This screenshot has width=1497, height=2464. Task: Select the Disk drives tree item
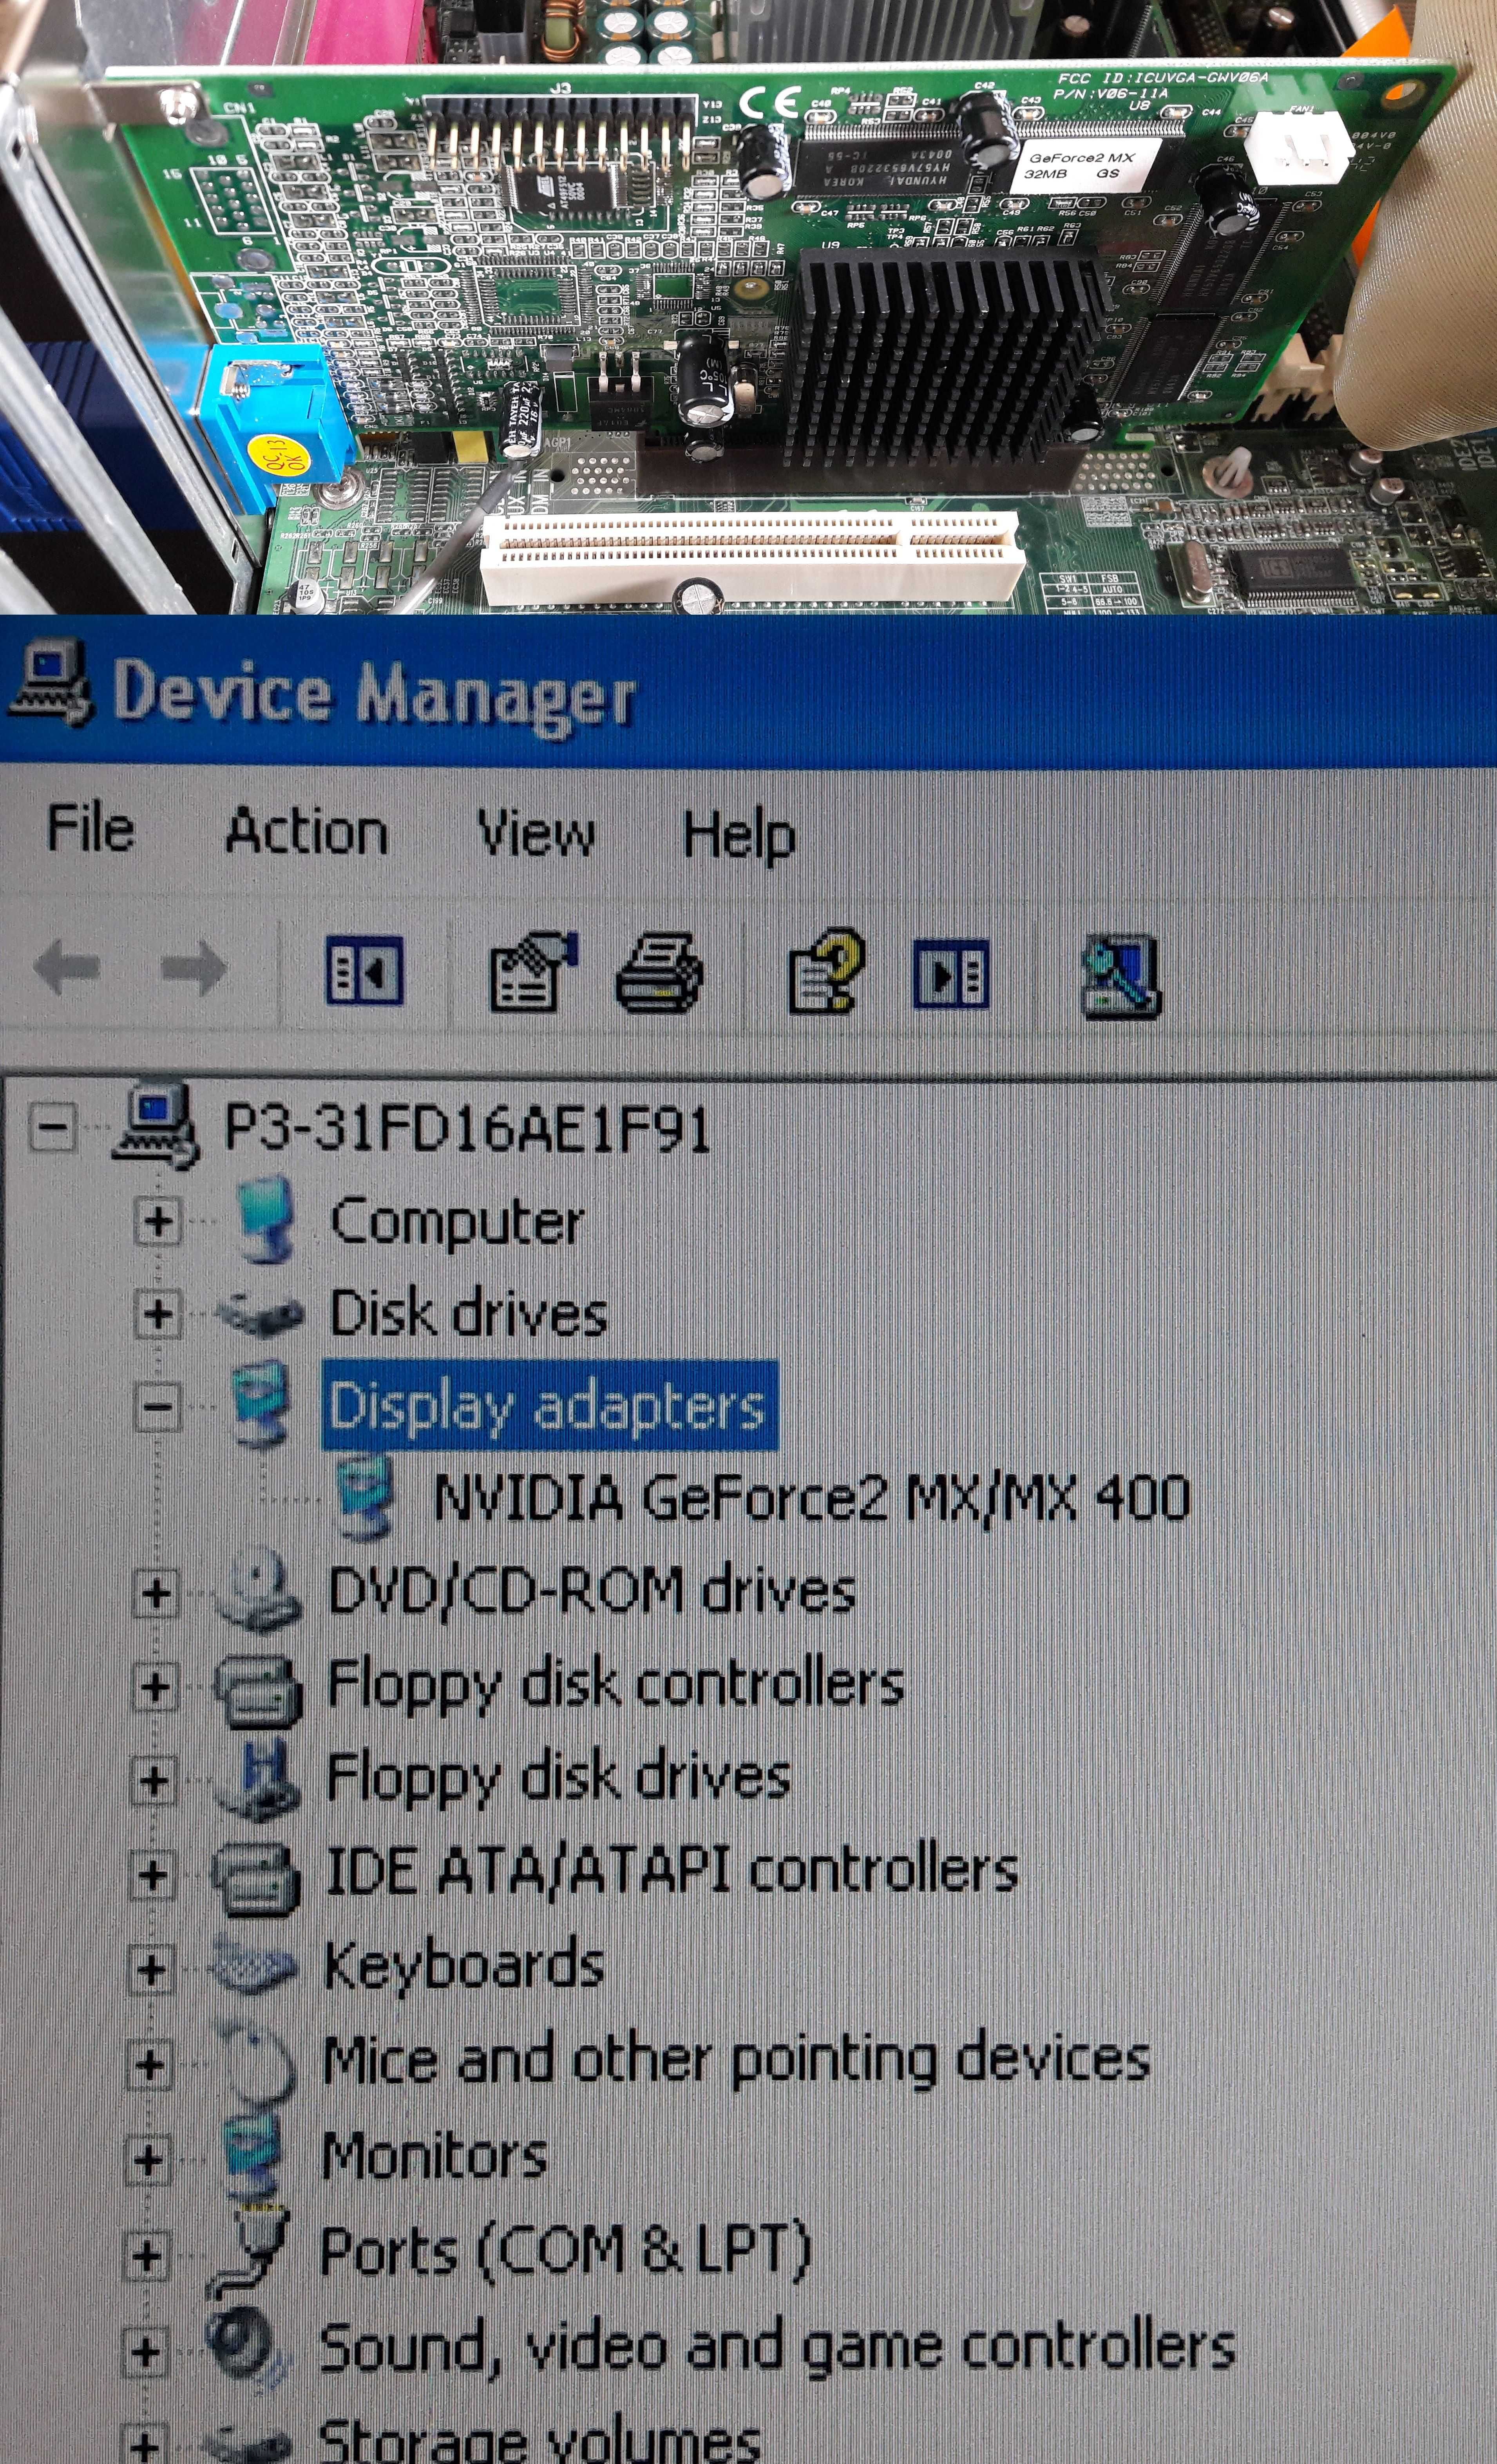[x=468, y=1314]
